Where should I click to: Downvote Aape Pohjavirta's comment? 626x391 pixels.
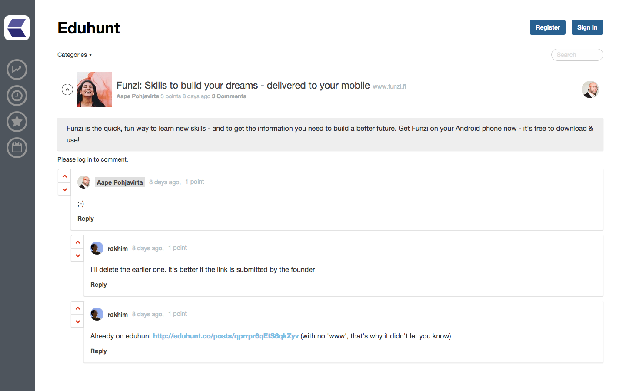tap(65, 189)
